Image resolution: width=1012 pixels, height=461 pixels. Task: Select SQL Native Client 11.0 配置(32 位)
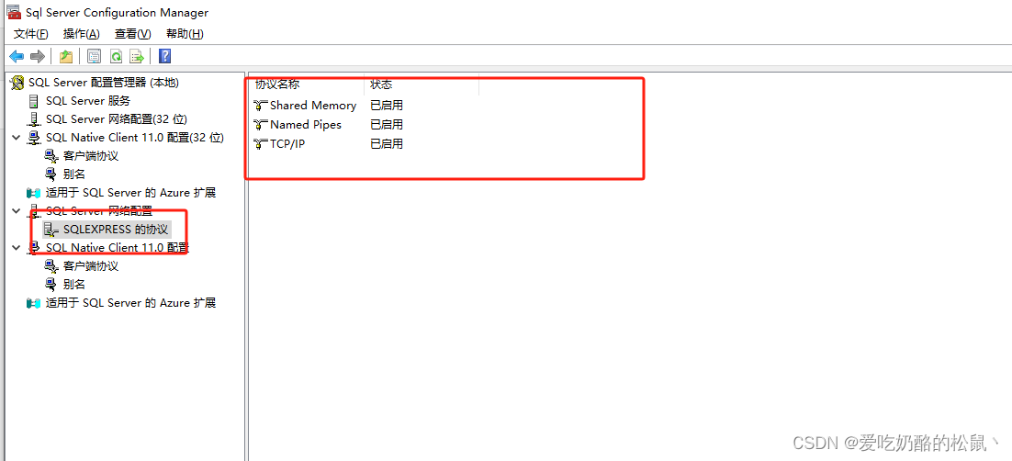coord(134,138)
